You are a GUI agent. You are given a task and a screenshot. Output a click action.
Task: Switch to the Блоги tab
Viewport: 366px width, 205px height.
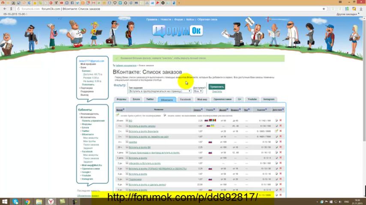(x=136, y=100)
